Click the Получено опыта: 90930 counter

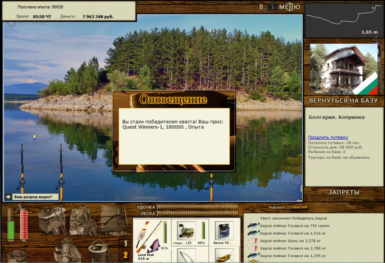tap(40, 7)
